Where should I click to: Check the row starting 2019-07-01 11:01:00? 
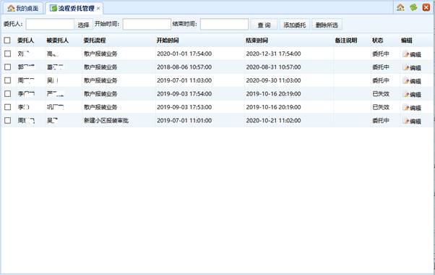pyautogui.click(x=7, y=120)
